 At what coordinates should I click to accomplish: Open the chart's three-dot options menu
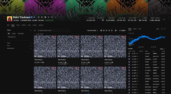click(x=162, y=29)
